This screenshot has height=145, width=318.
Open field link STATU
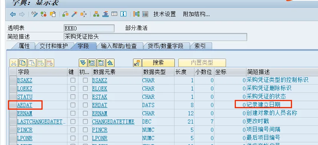(x=25, y=97)
